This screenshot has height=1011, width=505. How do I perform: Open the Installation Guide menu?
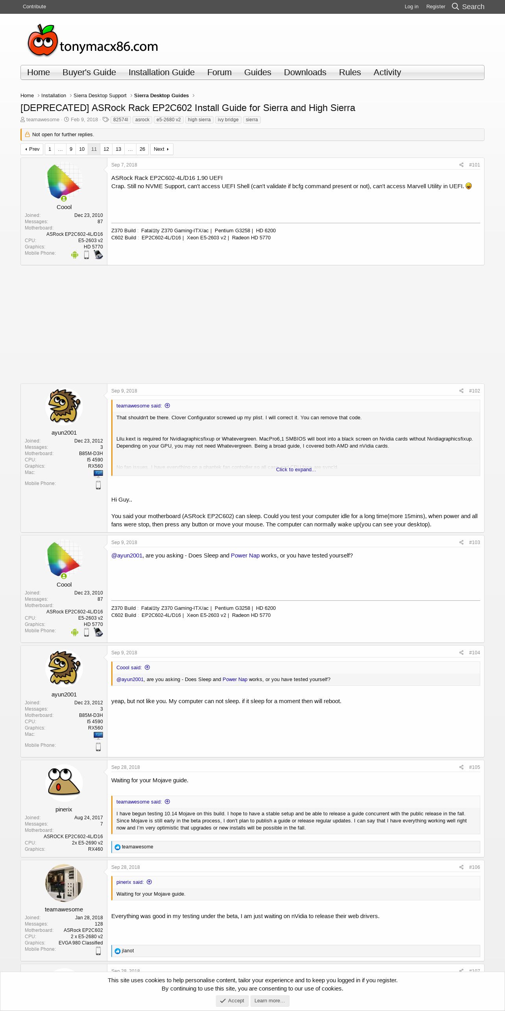pos(162,72)
